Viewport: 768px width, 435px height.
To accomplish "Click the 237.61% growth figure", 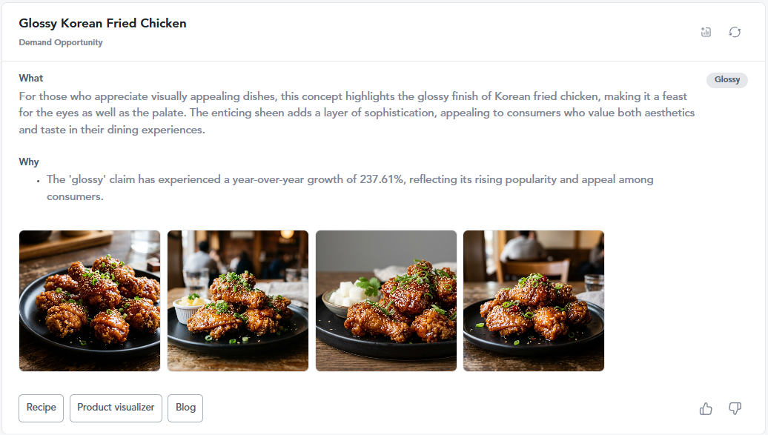I will tap(382, 179).
